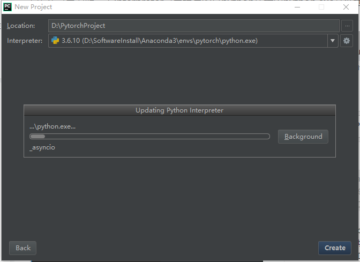Minimize the New Project window
The image size is (360, 262).
point(297,7)
